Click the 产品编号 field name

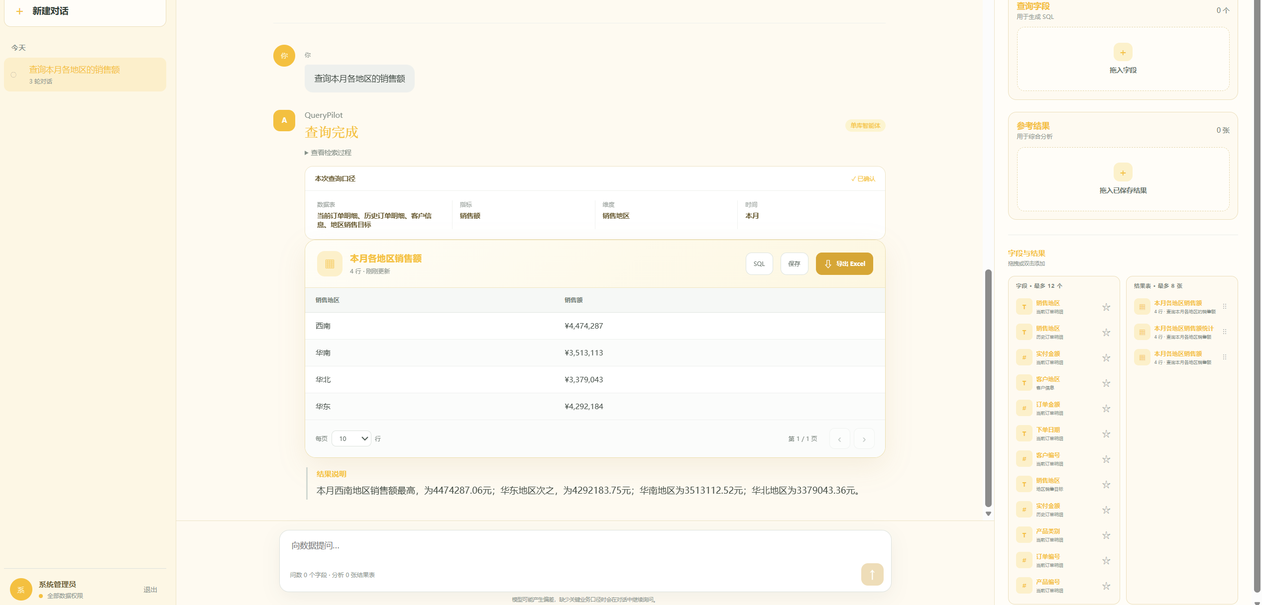click(x=1048, y=582)
